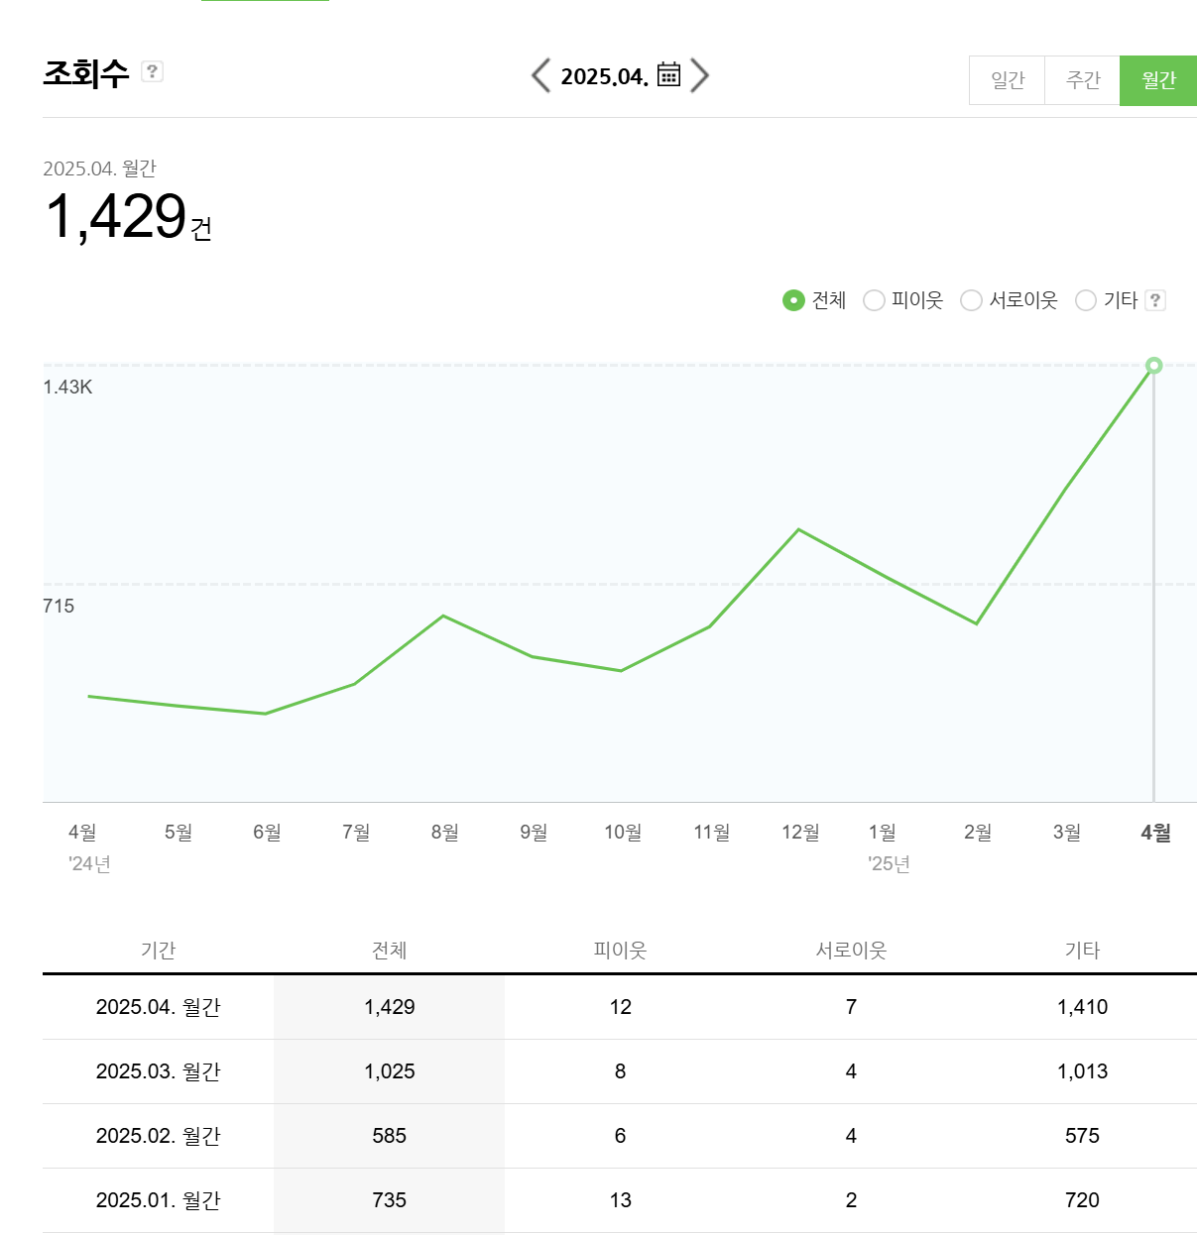Reselect the 전체 filter option

[793, 300]
